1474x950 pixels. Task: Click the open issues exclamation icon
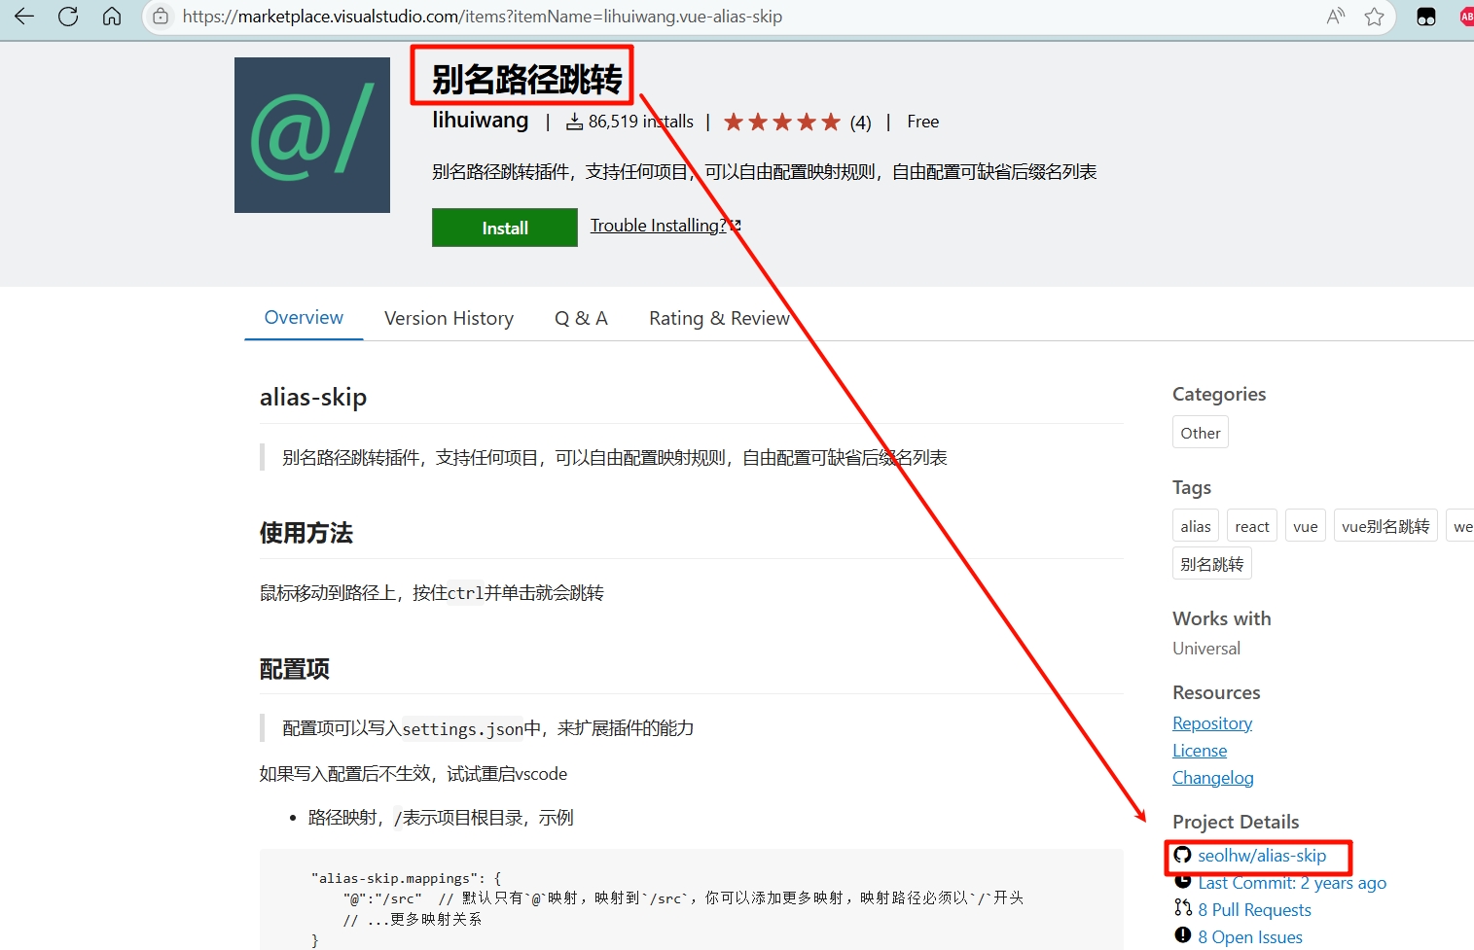click(x=1182, y=935)
